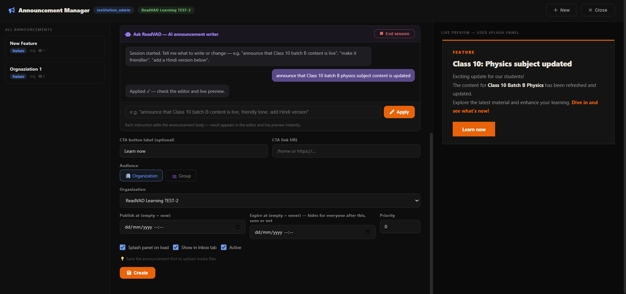Toggle Splash panel on load checkbox

(122, 247)
